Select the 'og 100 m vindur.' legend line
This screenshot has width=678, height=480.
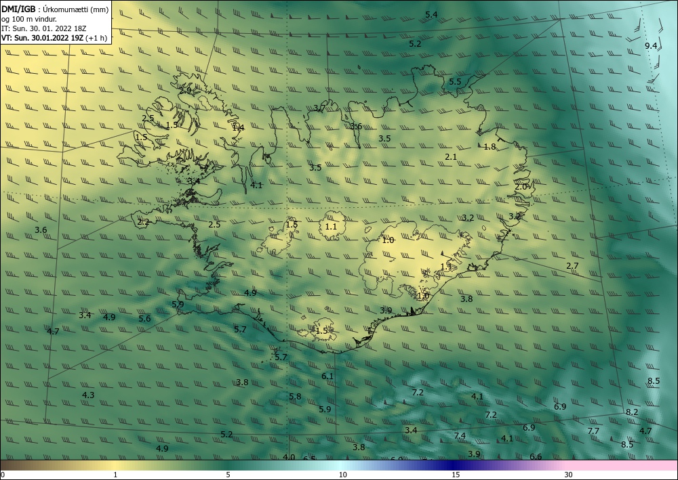[x=29, y=19]
